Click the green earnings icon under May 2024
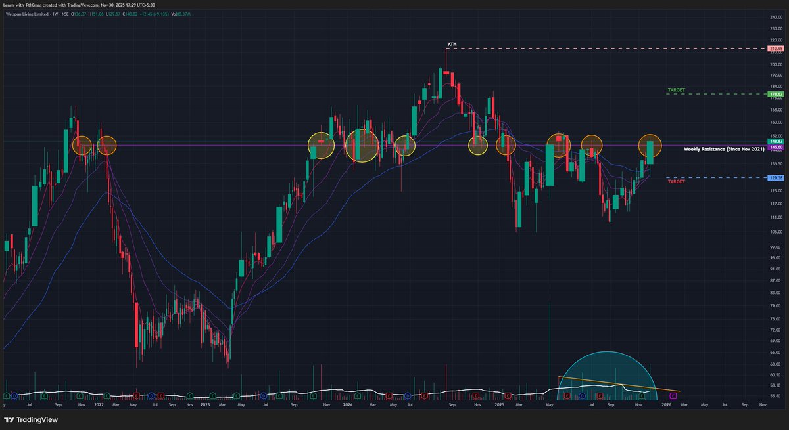This screenshot has width=789, height=430. [x=357, y=395]
